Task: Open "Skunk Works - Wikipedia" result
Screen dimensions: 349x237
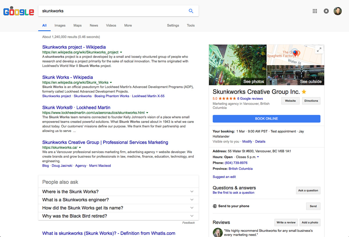Action: point(67,77)
